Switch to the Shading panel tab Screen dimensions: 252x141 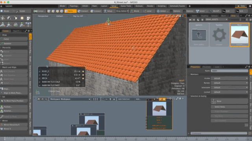pos(204,16)
